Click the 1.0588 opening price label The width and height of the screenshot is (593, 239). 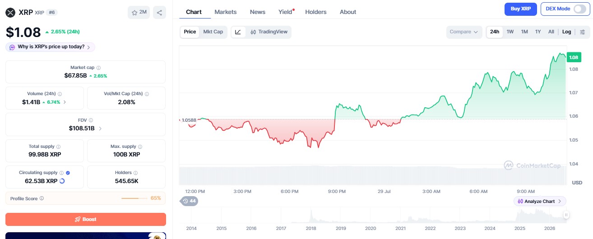click(x=189, y=120)
